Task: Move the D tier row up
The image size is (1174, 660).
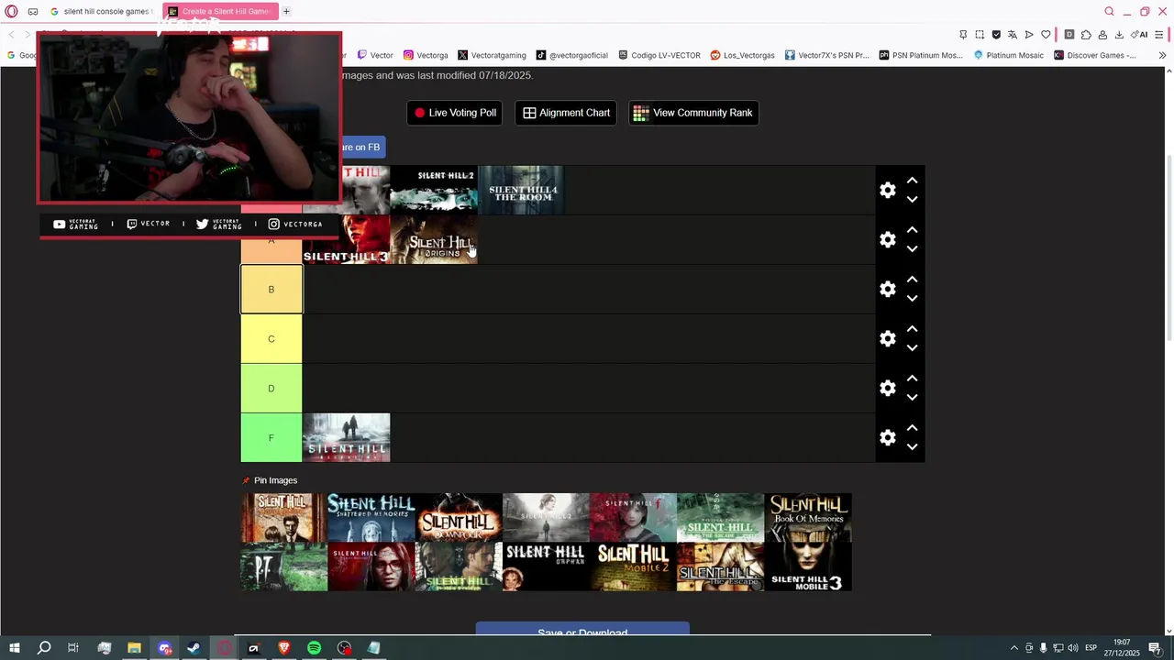Action: point(912,379)
